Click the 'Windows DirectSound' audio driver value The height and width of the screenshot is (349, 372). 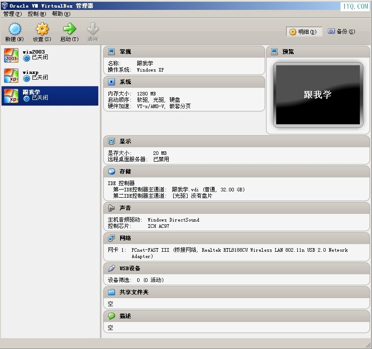(x=174, y=220)
